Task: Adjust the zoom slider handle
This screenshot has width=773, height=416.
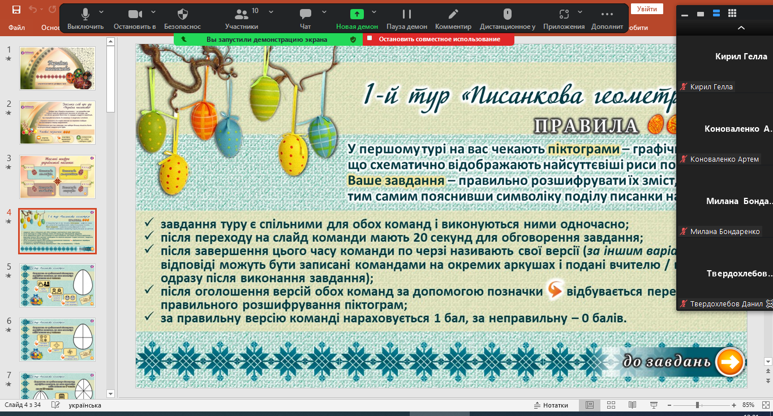Action: (x=698, y=405)
